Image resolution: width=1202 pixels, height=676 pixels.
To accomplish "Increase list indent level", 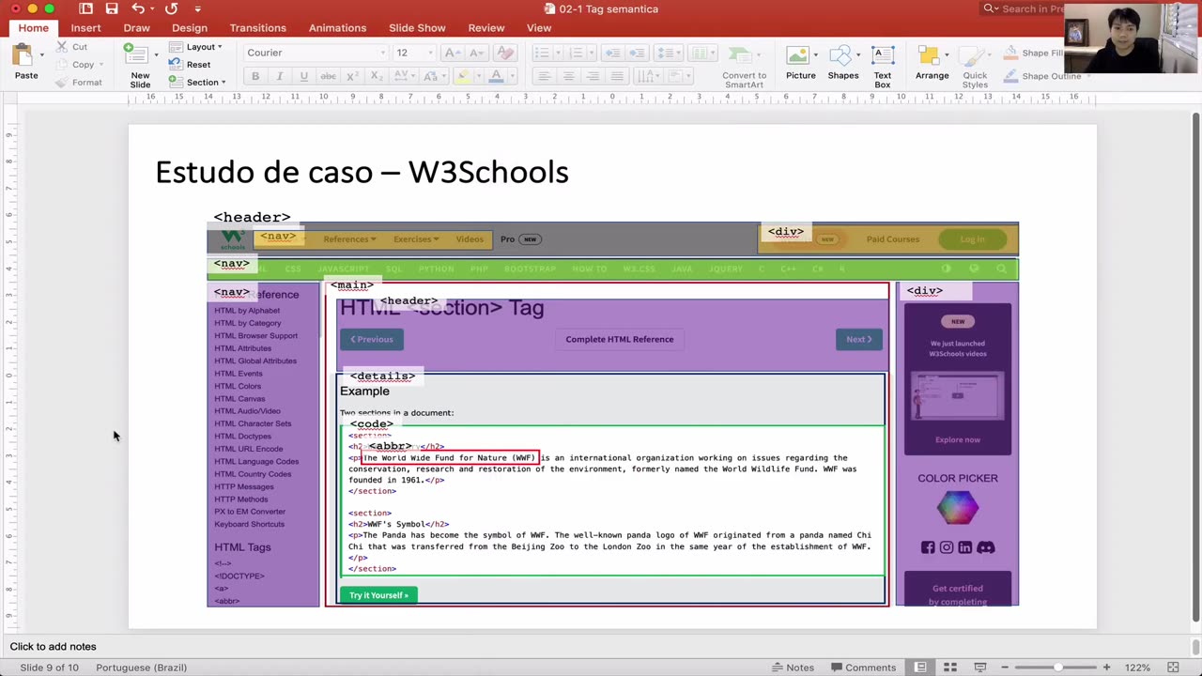I will click(636, 53).
